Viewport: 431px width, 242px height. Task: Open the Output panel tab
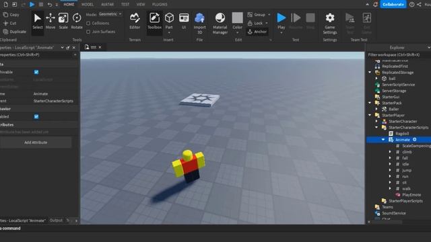[x=56, y=220]
